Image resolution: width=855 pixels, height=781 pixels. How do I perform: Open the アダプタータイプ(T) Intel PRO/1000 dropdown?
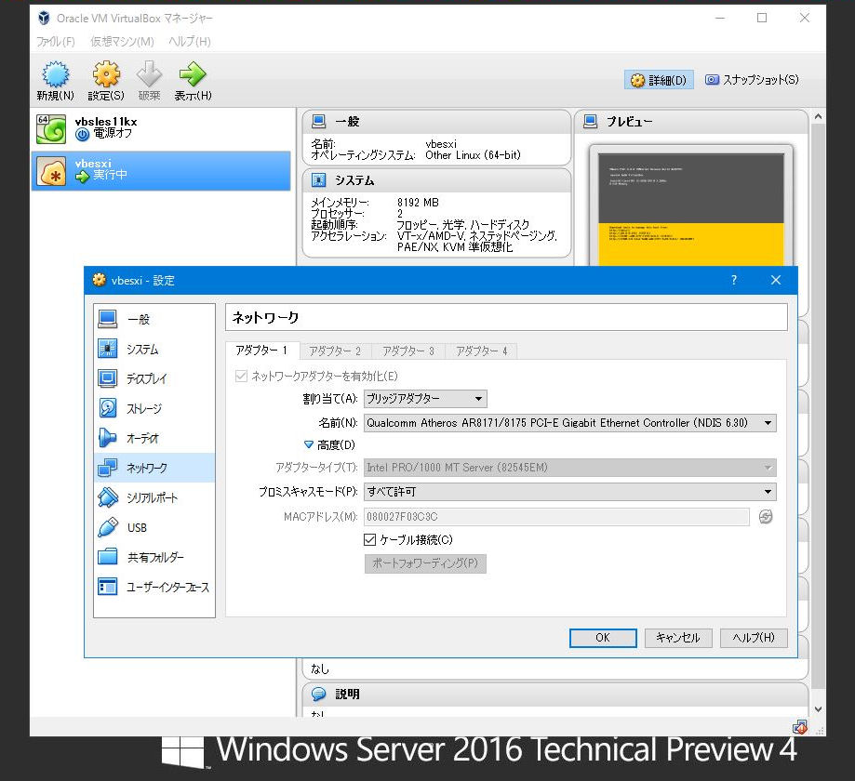click(569, 467)
